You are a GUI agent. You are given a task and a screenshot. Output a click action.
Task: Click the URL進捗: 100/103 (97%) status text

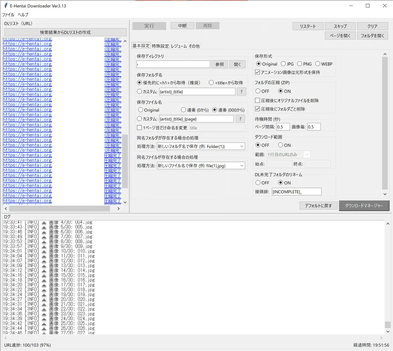[x=28, y=345]
